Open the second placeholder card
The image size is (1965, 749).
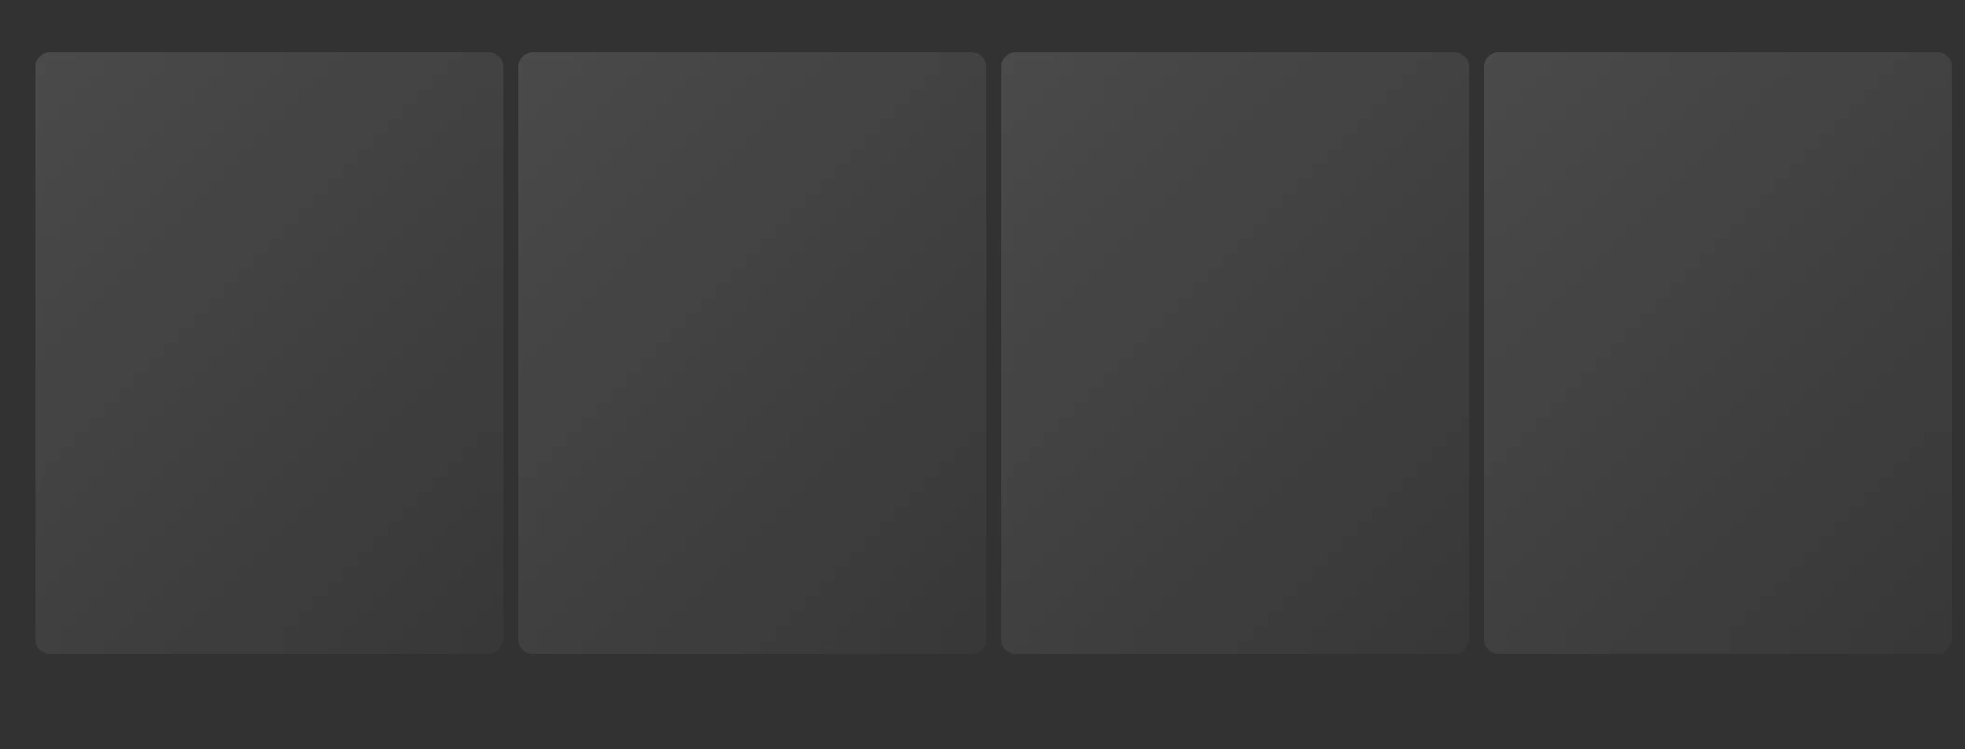tap(752, 353)
